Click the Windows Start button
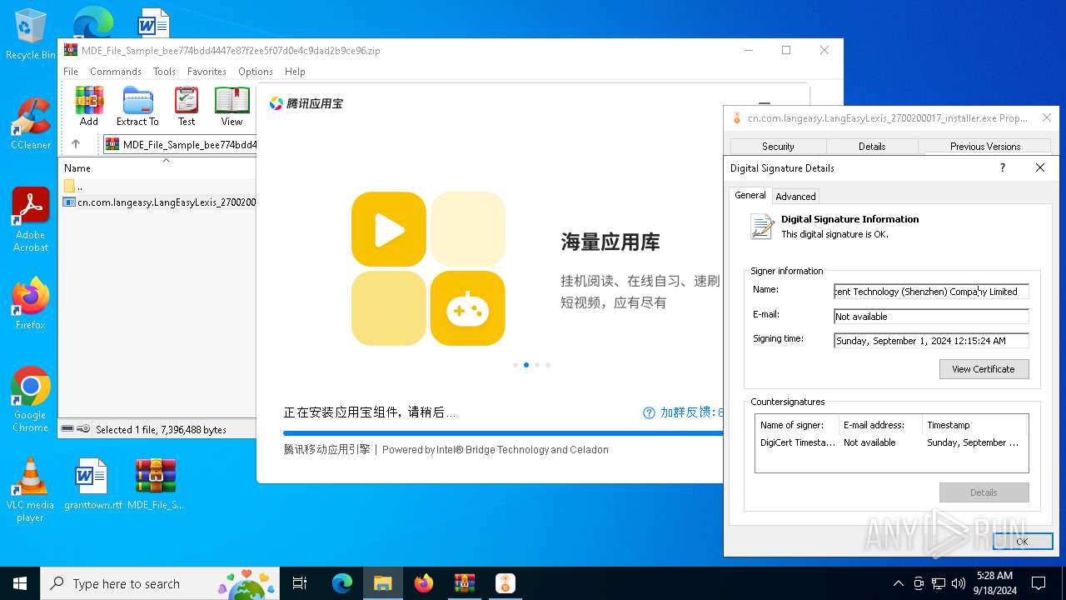Screen dimensions: 1066x600 tap(20, 583)
